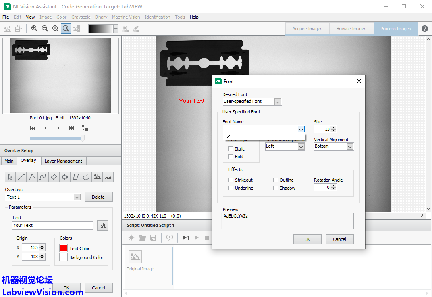This screenshot has height=297, width=432.
Task: Click the open script folder icon
Action: point(142,238)
